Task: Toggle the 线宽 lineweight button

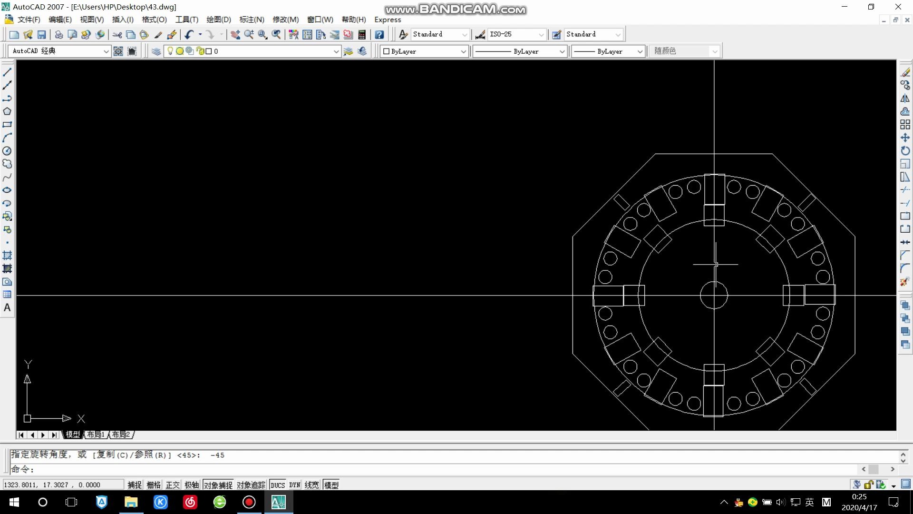Action: click(x=311, y=485)
